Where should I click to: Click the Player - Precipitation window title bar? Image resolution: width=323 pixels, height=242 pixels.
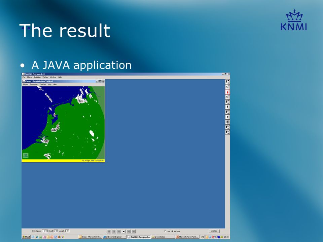pyautogui.click(x=63, y=81)
